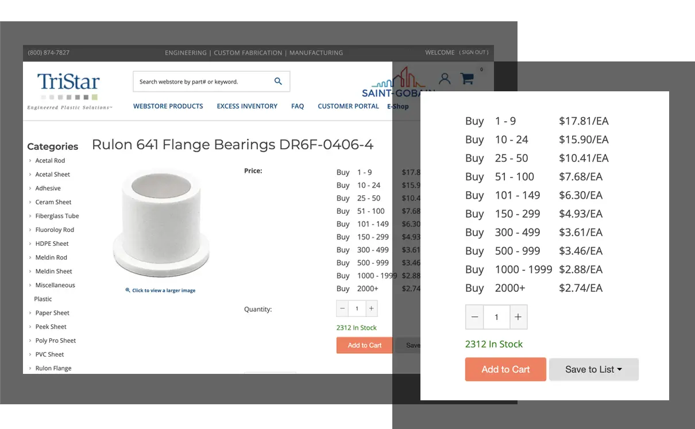This screenshot has height=429, width=695.
Task: Expand the Ceram Sheet category
Action: (x=53, y=202)
